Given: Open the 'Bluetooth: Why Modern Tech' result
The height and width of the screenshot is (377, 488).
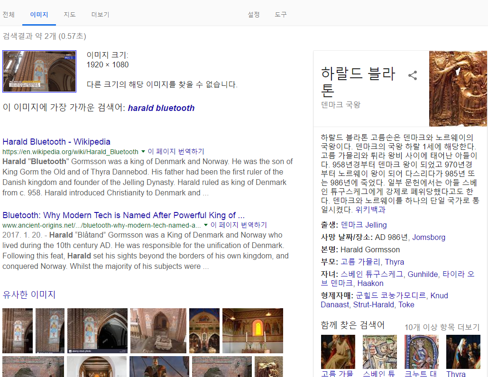Looking at the screenshot, I should pos(123,215).
